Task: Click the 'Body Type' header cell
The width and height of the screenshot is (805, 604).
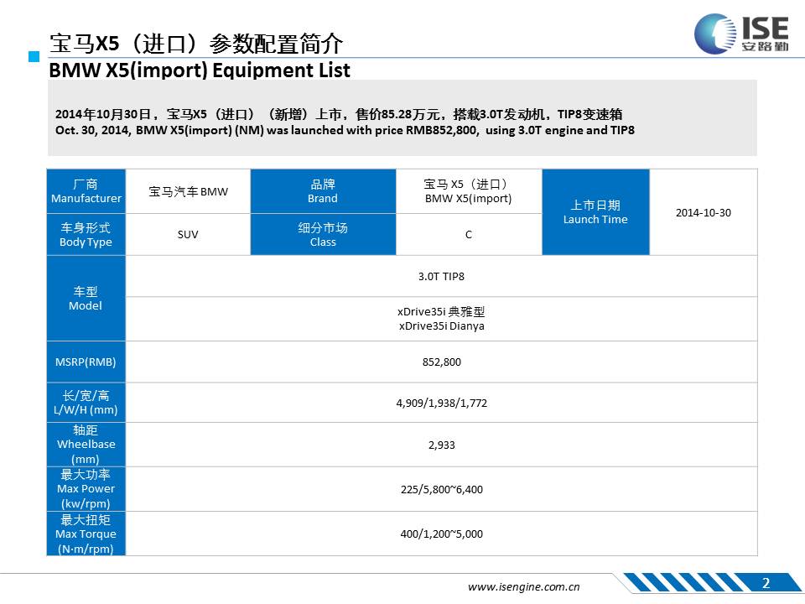Action: [x=86, y=235]
